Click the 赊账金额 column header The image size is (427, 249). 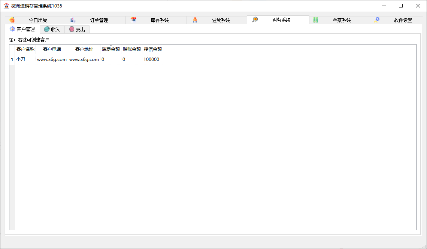click(x=132, y=49)
